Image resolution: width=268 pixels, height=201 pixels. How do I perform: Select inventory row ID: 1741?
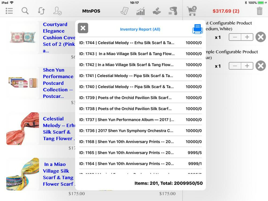(x=140, y=76)
